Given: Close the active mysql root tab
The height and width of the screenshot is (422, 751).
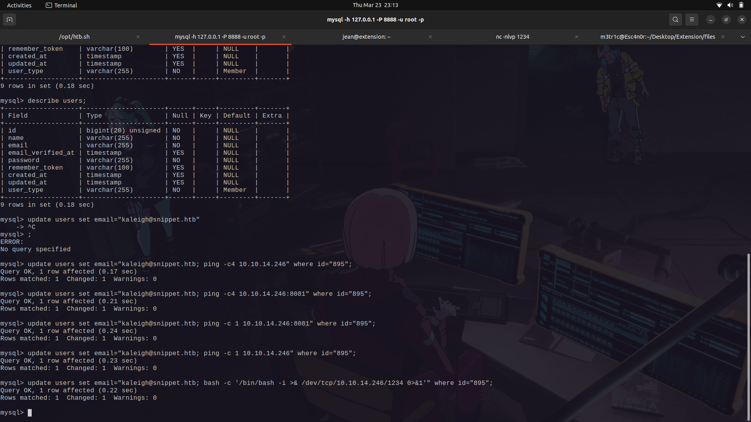Looking at the screenshot, I should pyautogui.click(x=284, y=37).
